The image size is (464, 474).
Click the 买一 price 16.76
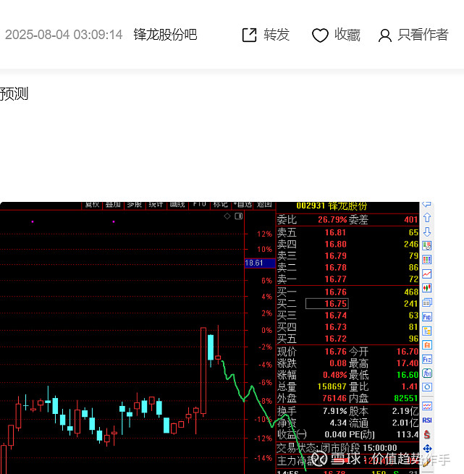(x=335, y=292)
